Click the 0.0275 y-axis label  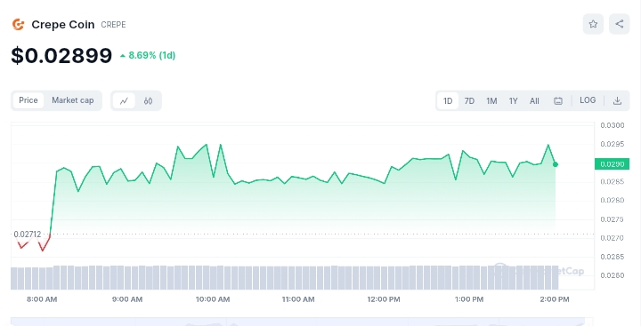pyautogui.click(x=613, y=219)
